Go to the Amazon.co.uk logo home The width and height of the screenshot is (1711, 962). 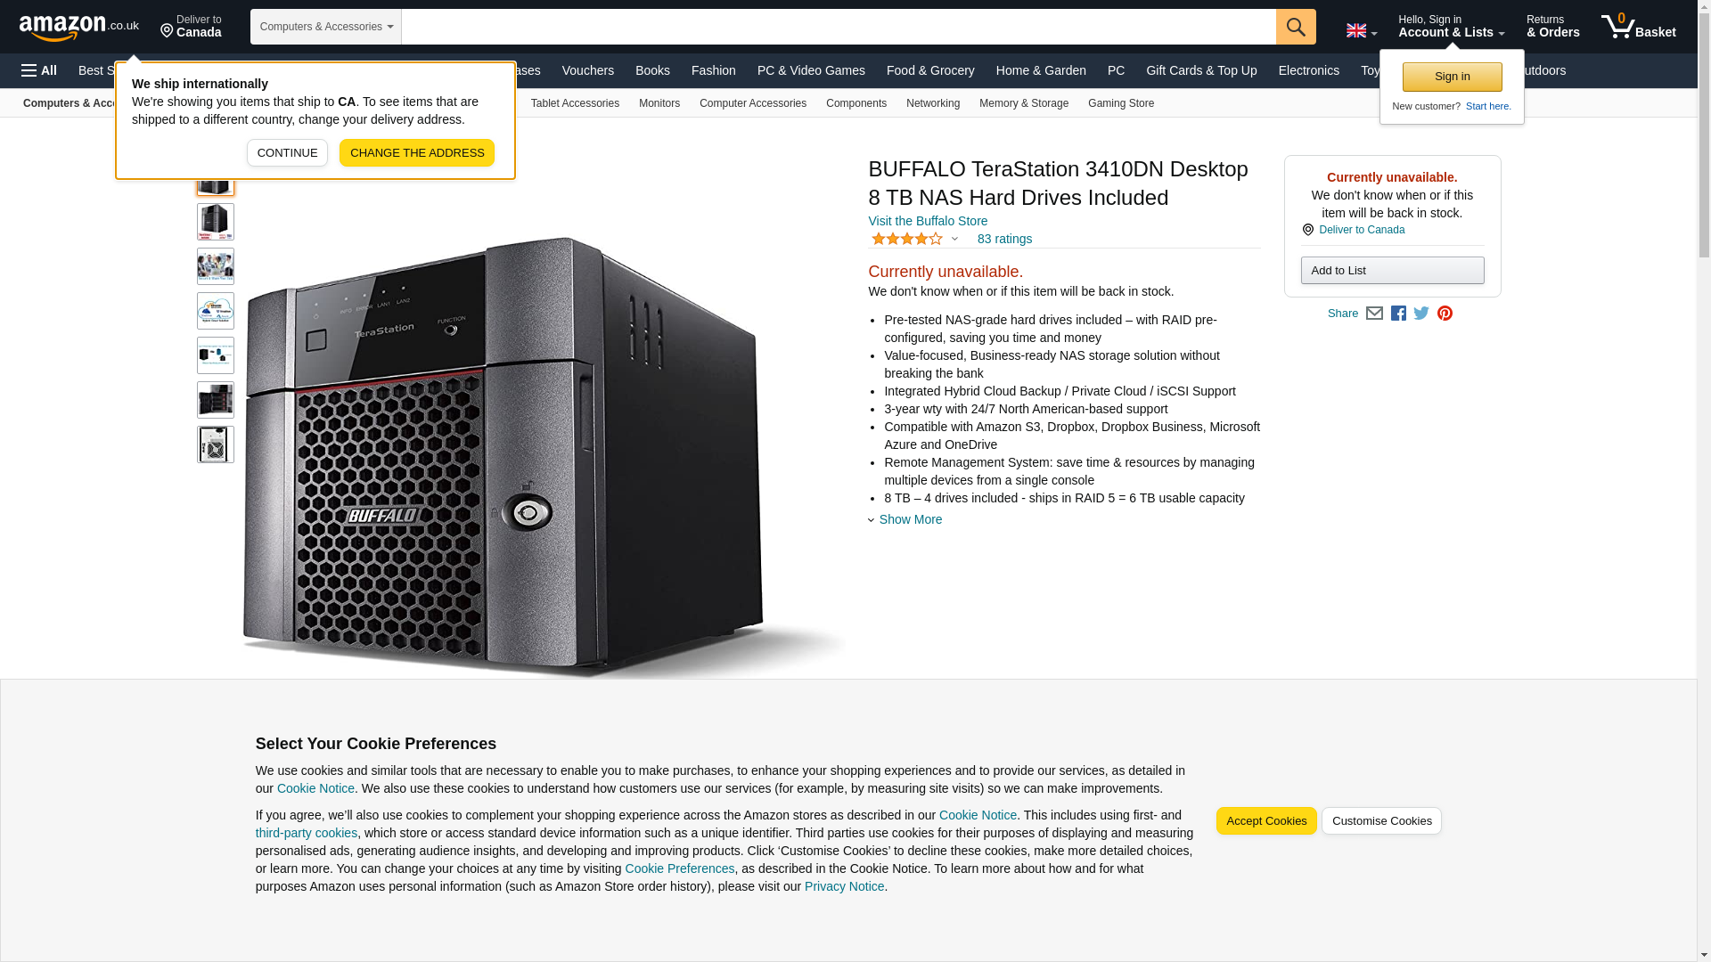pos(79,27)
